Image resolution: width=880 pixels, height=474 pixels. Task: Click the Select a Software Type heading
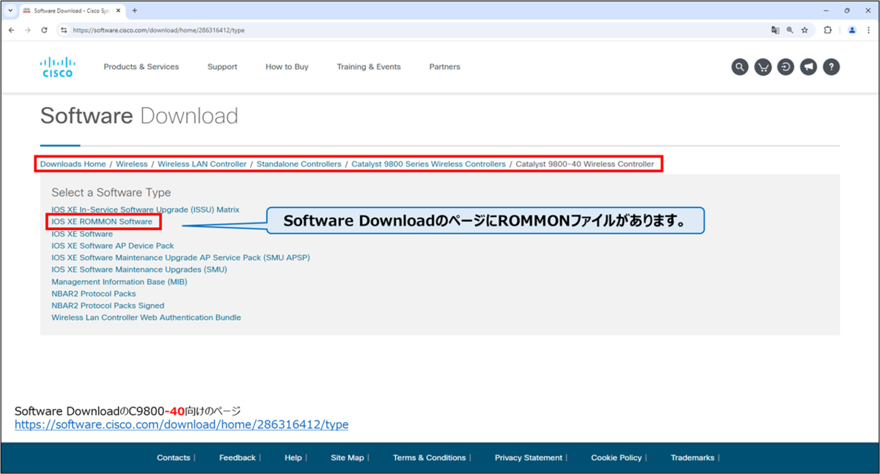111,193
